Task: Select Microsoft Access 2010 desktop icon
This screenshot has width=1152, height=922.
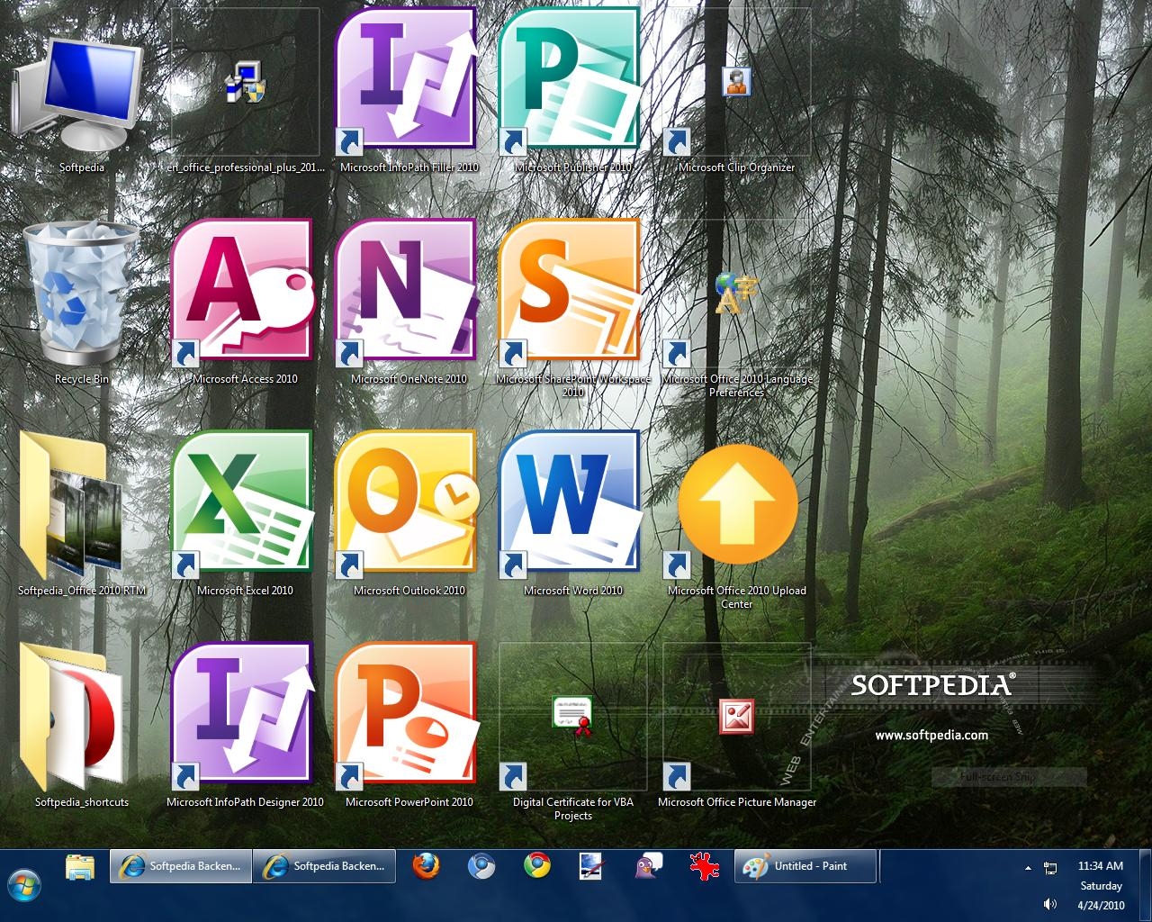Action: (243, 291)
